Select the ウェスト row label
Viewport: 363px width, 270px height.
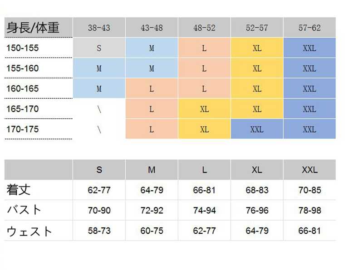29,231
